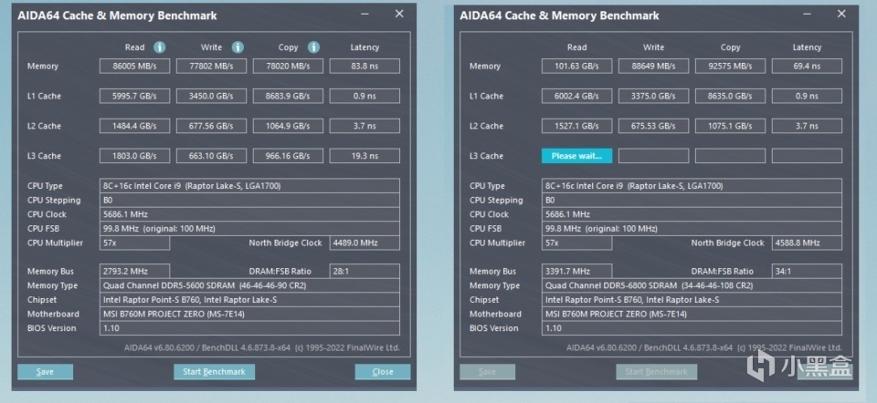877x403 pixels.
Task: Select Memory Read value 86005 MB/s
Action: 135,66
